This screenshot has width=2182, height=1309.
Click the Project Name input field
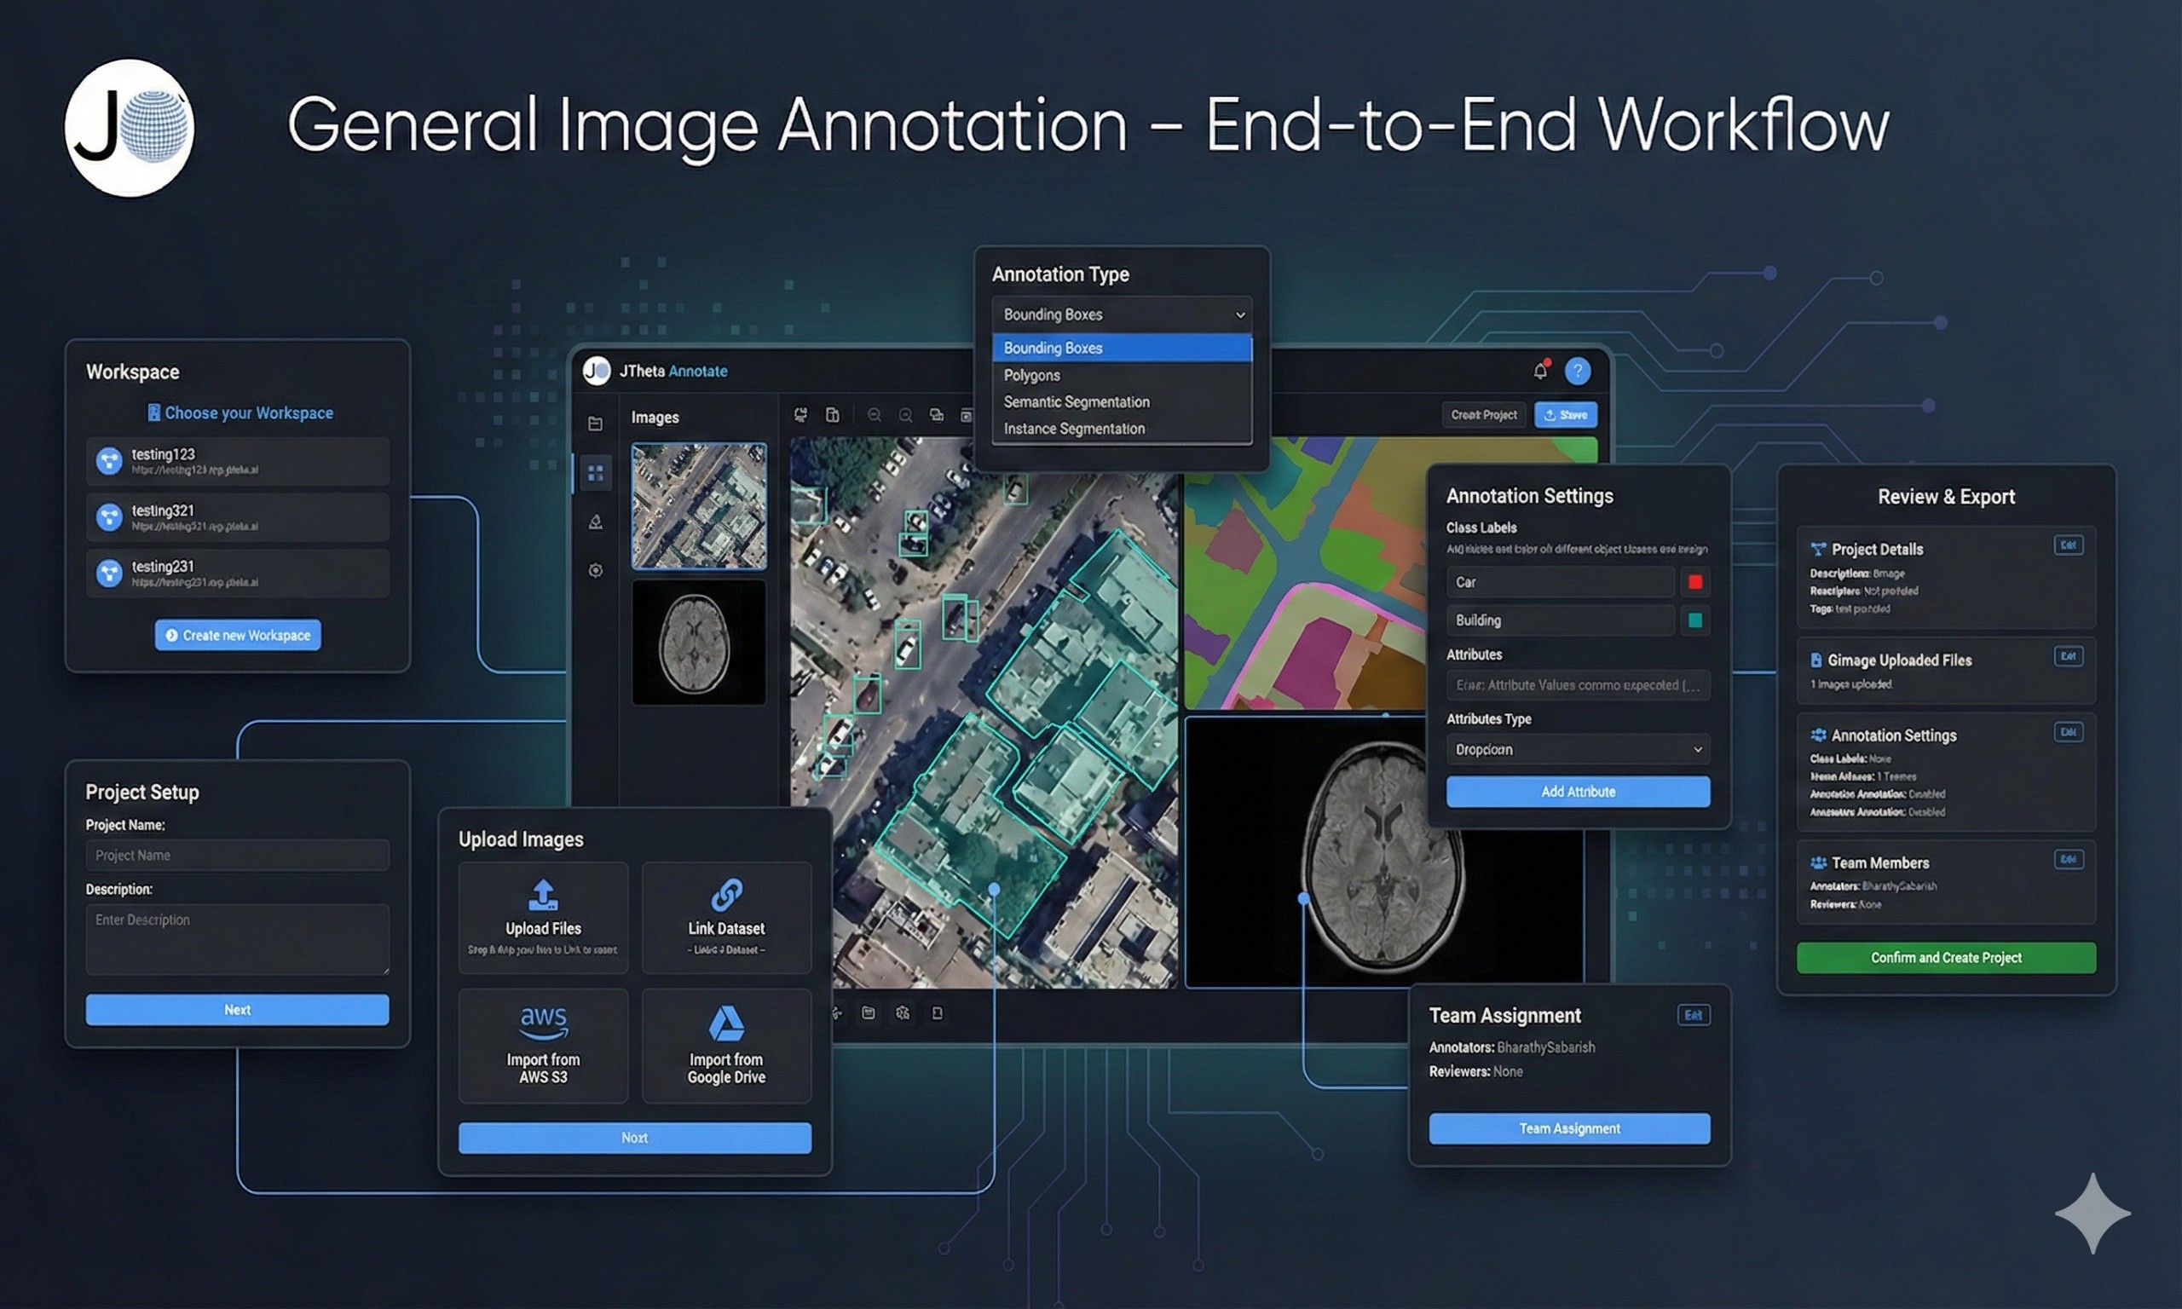pos(236,856)
